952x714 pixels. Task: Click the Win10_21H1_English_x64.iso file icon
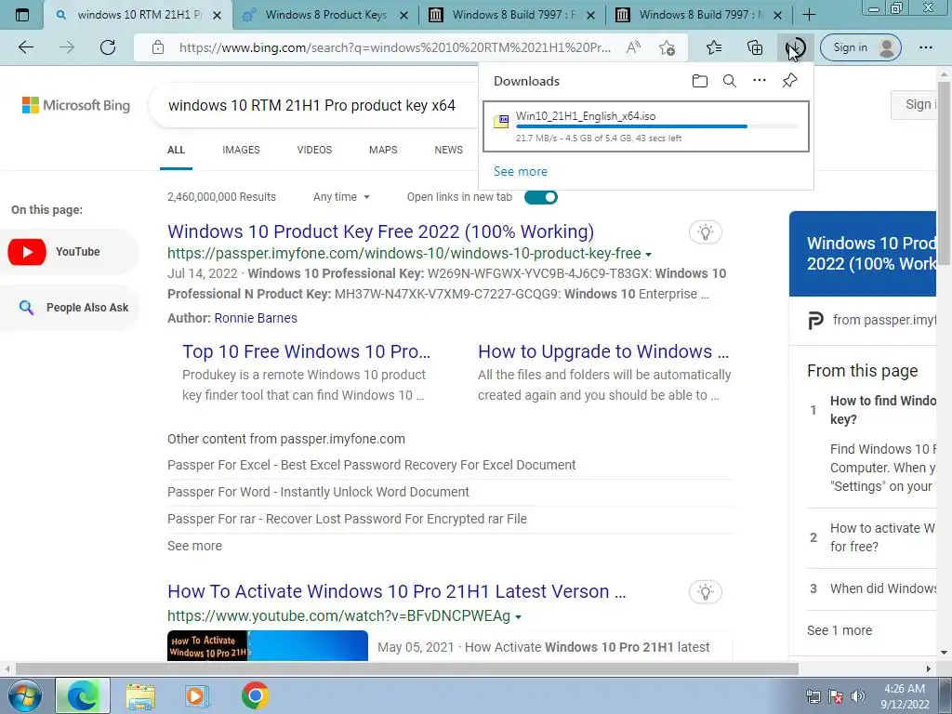pos(501,122)
